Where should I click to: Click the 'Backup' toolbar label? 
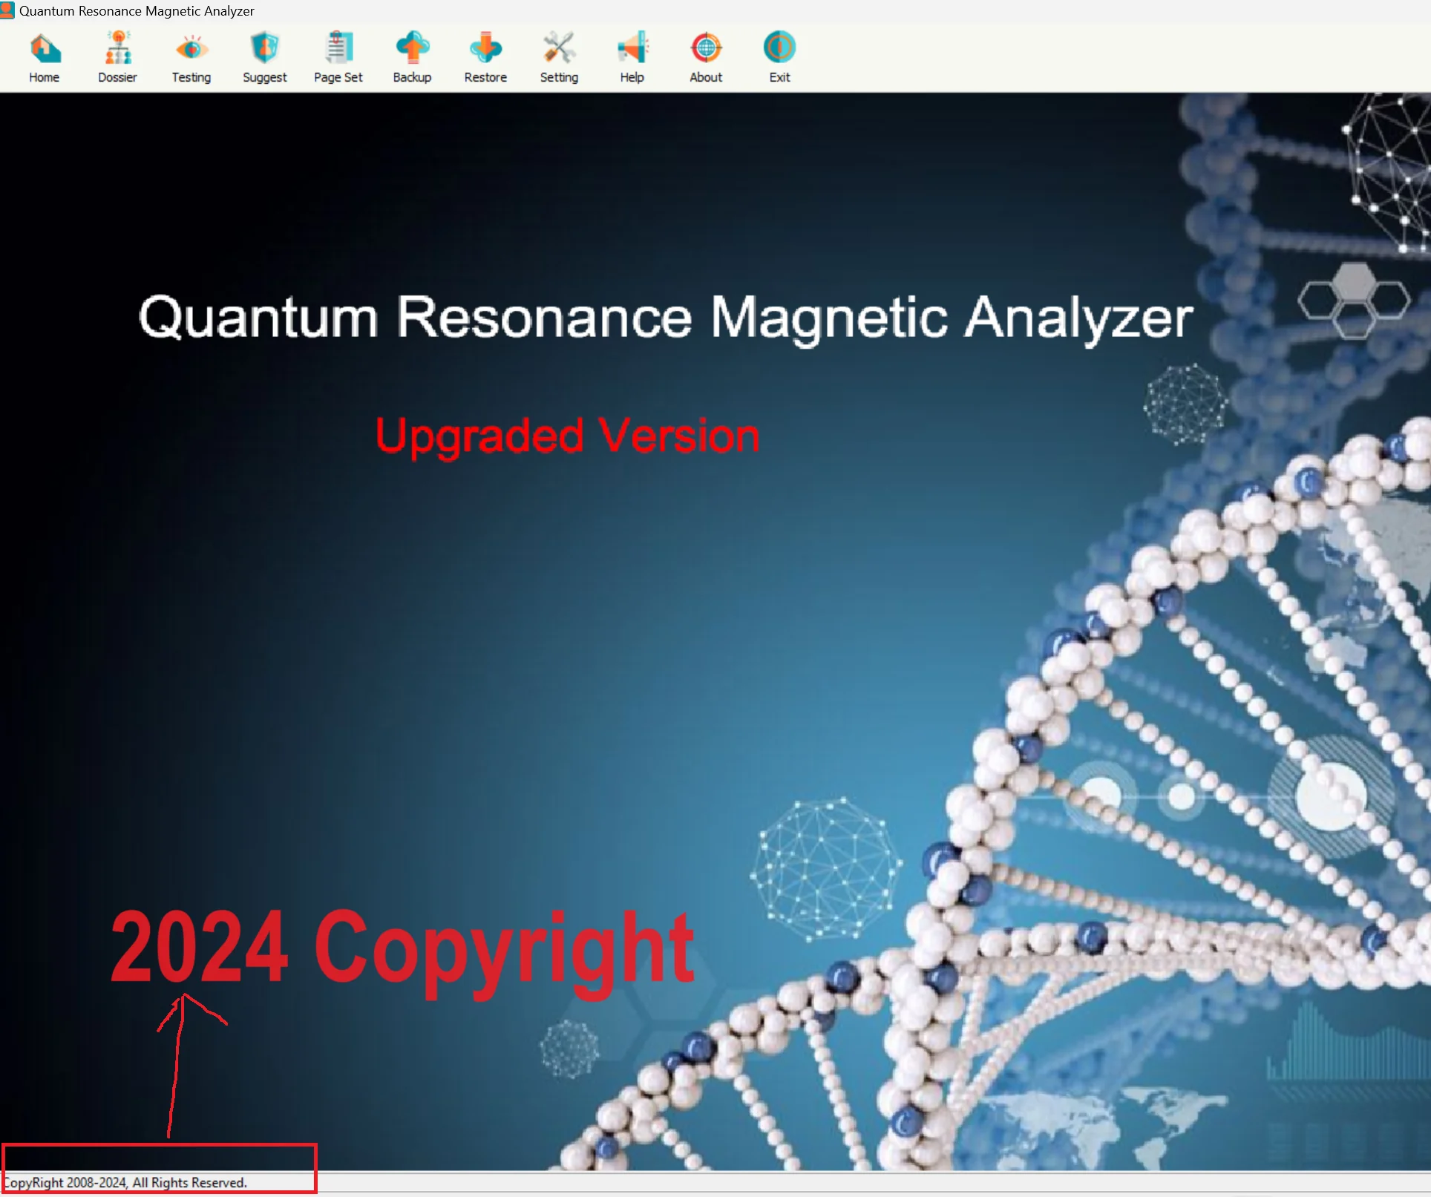click(x=412, y=77)
